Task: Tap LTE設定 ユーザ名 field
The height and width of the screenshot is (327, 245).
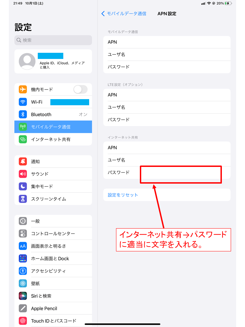Action: (x=167, y=107)
